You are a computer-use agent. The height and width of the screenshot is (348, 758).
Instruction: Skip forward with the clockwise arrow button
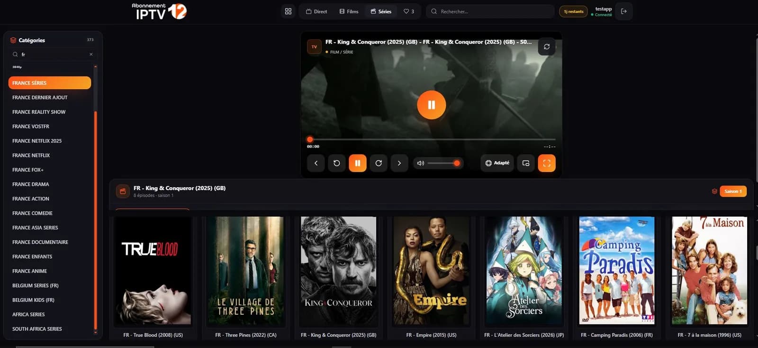(379, 163)
